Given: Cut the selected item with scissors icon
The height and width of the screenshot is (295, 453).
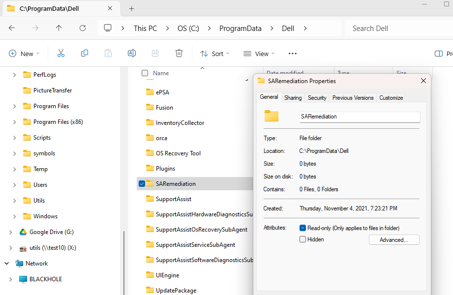Looking at the screenshot, I should (61, 54).
